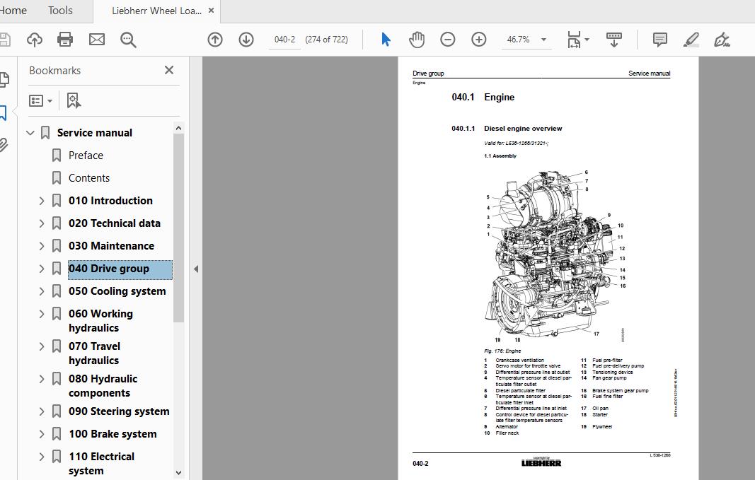Send file by email envelope icon
The height and width of the screenshot is (480, 755).
(97, 40)
